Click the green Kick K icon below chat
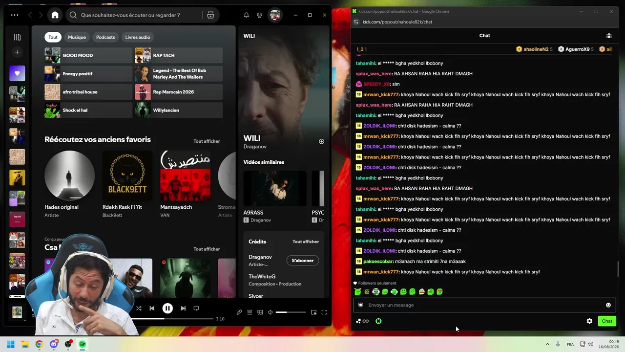This screenshot has height=352, width=625. coord(378,321)
